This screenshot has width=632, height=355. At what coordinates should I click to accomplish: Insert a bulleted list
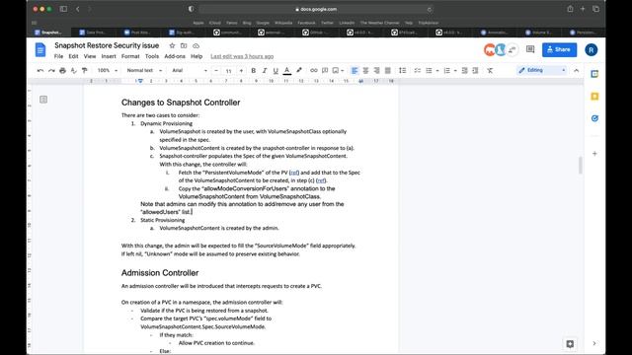coord(429,70)
